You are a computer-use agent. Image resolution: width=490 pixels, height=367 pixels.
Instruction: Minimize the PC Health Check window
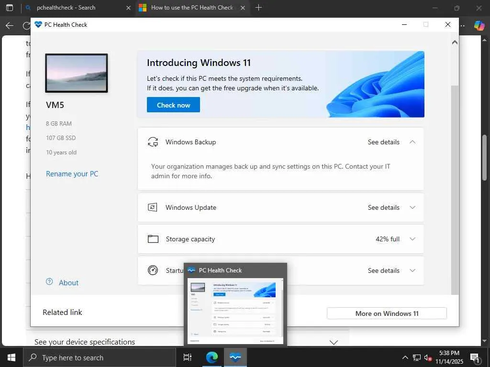[404, 24]
